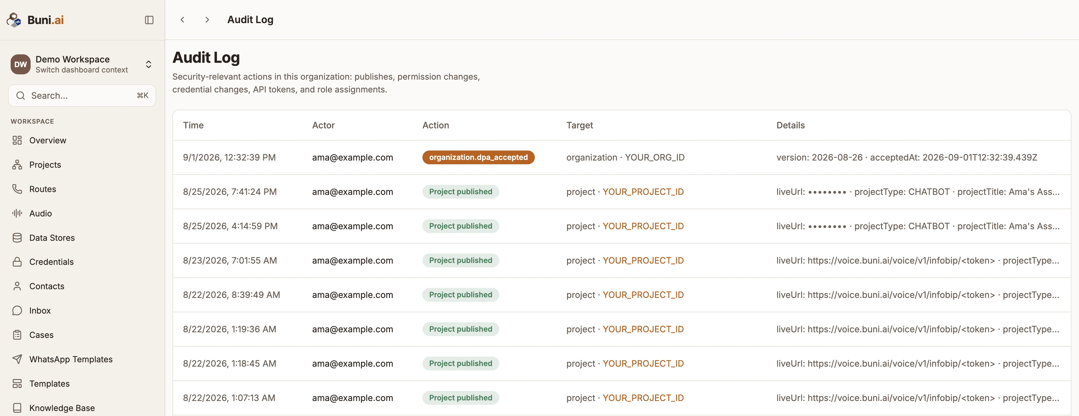Open the Contacts menu item
This screenshot has width=1079, height=416.
[82, 286]
